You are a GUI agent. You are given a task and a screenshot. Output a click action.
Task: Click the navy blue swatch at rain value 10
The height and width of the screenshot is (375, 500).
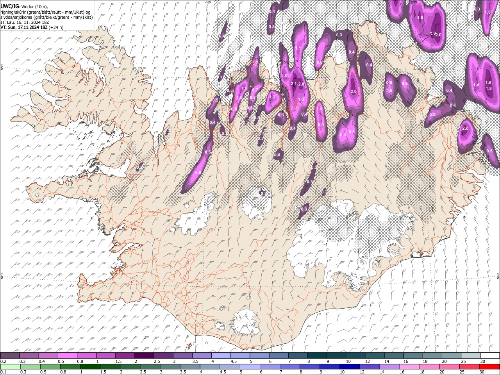coord(350,366)
